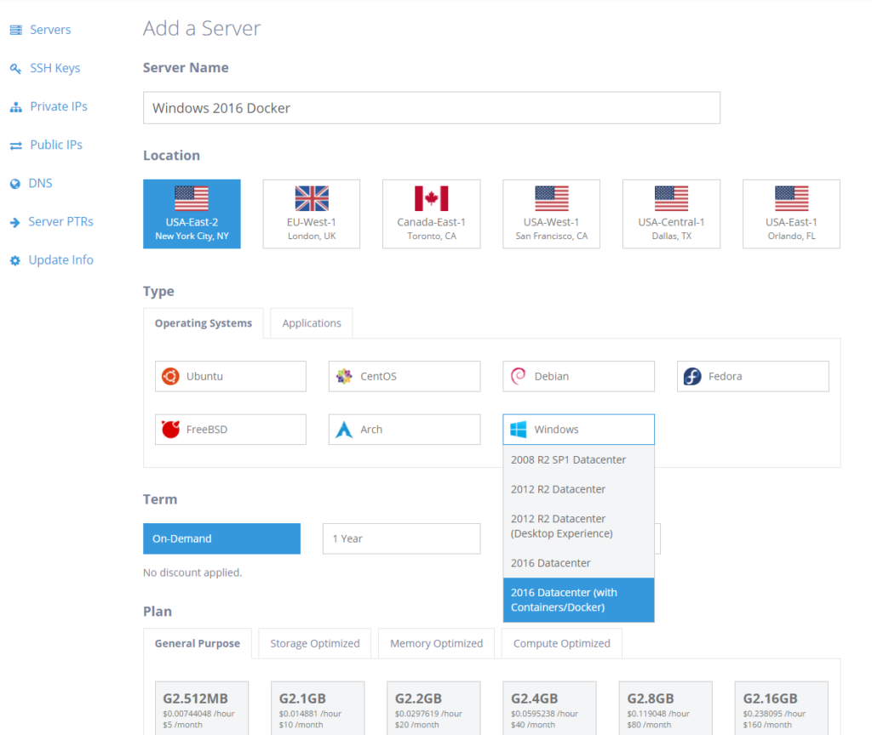Select the CentOS operating system icon
The width and height of the screenshot is (872, 735).
point(404,376)
